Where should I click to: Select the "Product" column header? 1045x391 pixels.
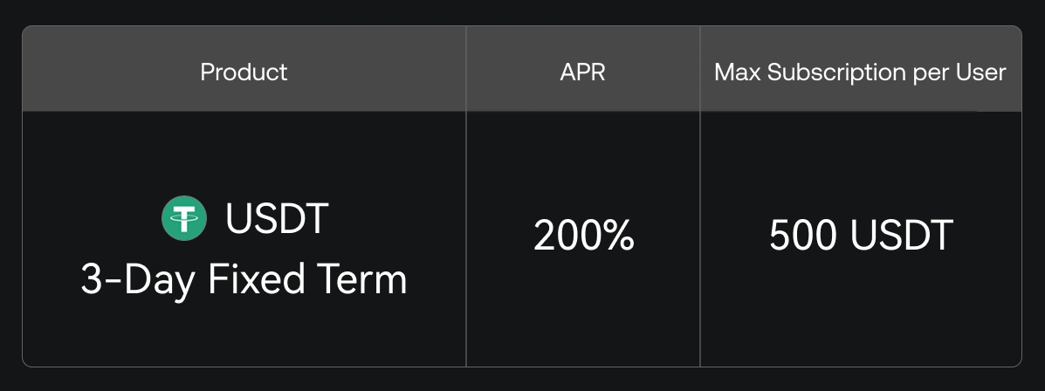click(244, 72)
